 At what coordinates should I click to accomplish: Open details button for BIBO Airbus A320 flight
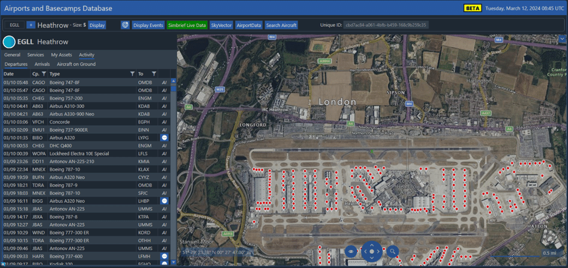tap(164, 138)
